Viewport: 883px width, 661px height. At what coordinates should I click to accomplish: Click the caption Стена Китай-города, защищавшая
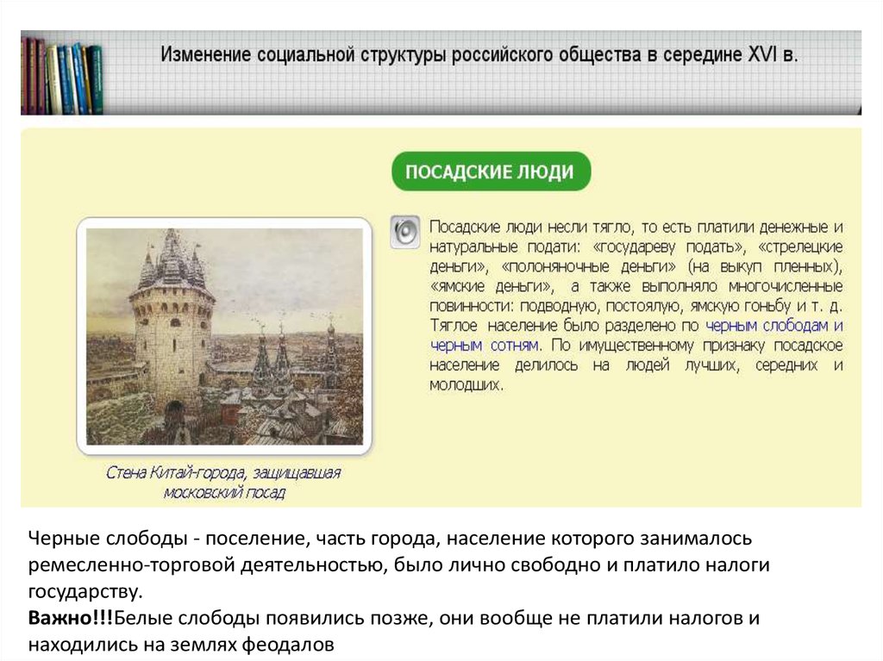223,472
